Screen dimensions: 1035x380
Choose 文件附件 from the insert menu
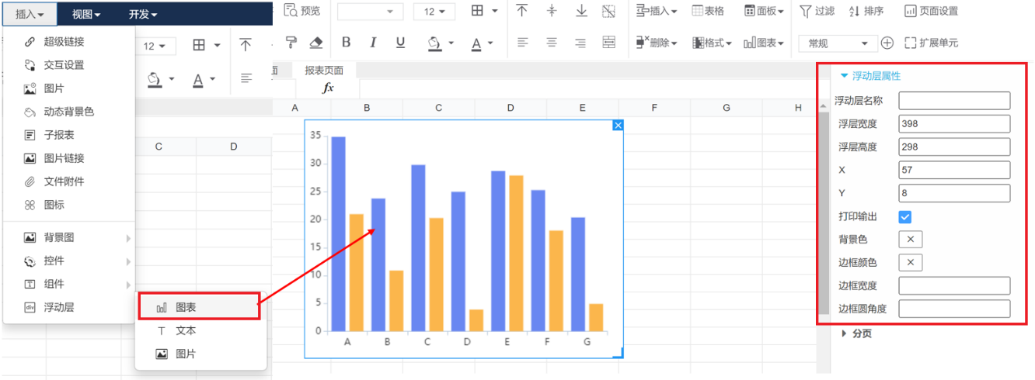pos(68,181)
